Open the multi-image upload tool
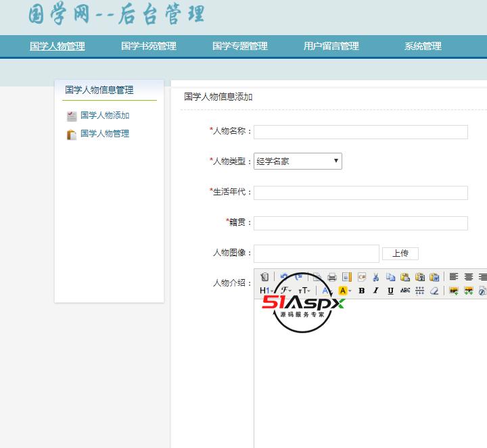Screen dimensions: 487x448 [468, 291]
